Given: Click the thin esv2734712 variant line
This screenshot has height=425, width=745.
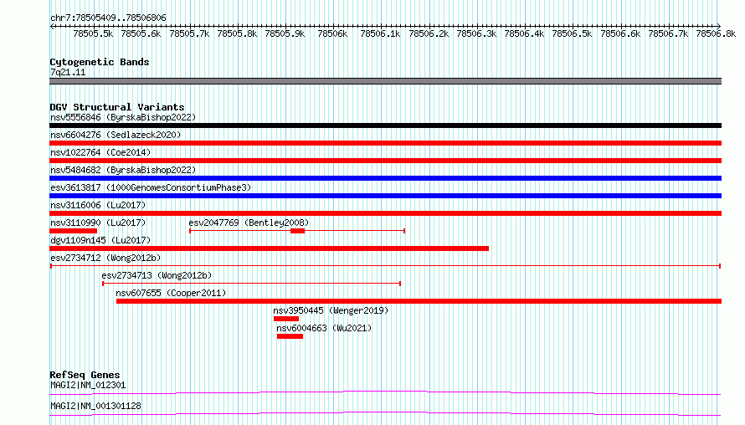Looking at the screenshot, I should (385, 266).
